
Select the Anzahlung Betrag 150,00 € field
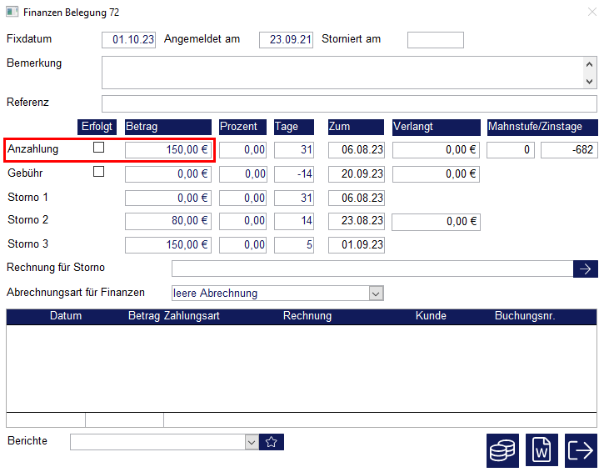pyautogui.click(x=167, y=150)
